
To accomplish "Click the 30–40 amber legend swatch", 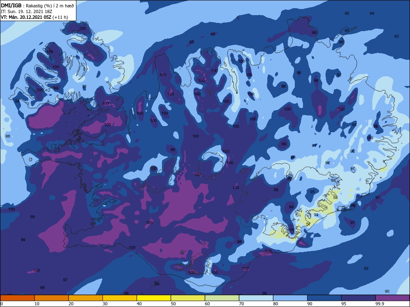I will [x=120, y=298].
